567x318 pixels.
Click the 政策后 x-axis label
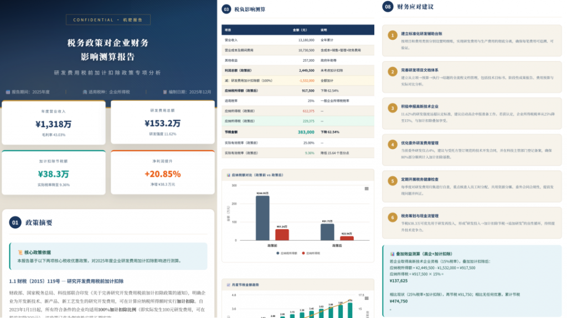tap(337, 246)
